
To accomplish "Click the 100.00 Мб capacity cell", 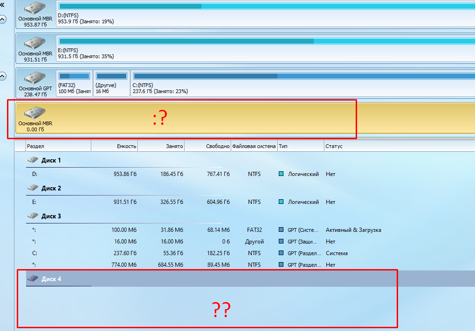I will click(124, 230).
